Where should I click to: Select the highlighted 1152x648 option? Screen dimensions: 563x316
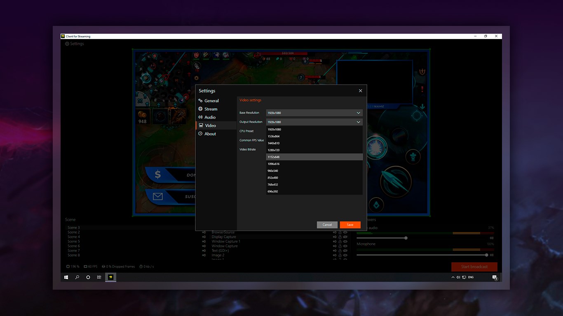pos(314,157)
